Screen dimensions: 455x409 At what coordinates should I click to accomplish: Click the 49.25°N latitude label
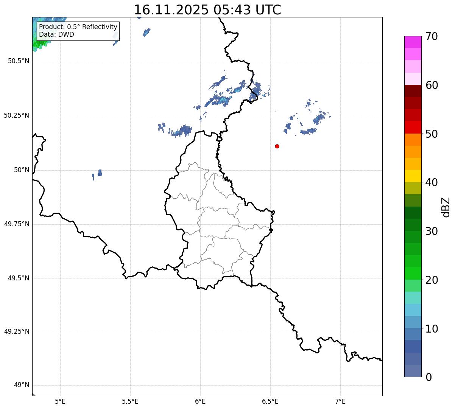click(16, 331)
